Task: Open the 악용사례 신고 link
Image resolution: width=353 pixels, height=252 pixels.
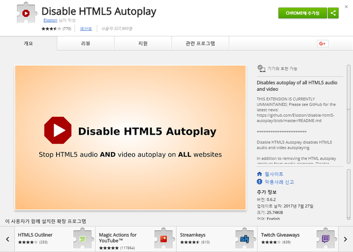Action: [x=279, y=182]
